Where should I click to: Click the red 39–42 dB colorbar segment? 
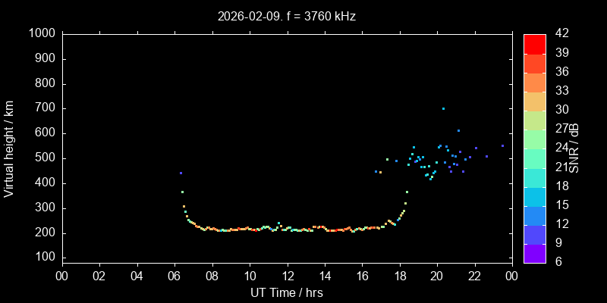[x=534, y=44]
